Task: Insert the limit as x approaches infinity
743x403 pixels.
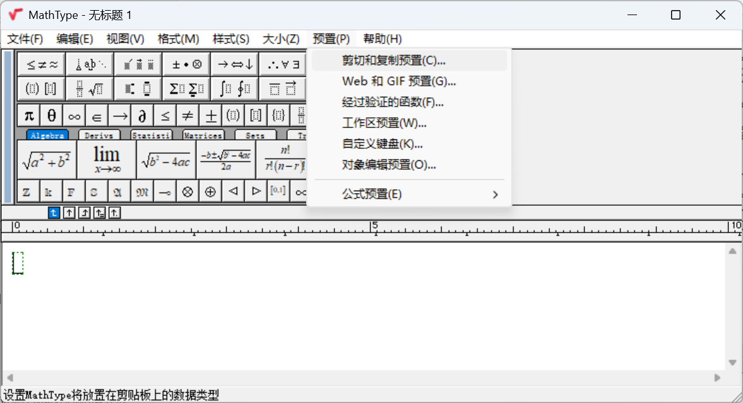Action: pos(107,160)
